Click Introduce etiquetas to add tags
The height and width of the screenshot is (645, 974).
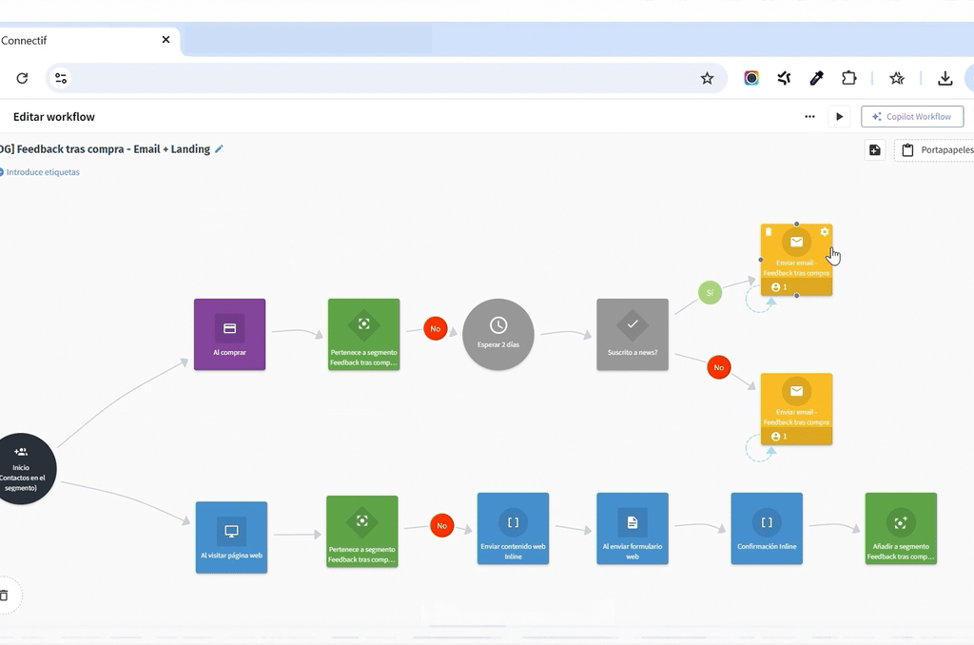pos(43,172)
